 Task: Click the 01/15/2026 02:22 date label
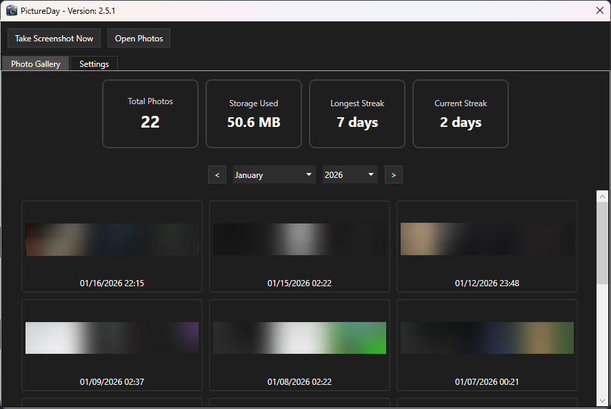tap(299, 283)
